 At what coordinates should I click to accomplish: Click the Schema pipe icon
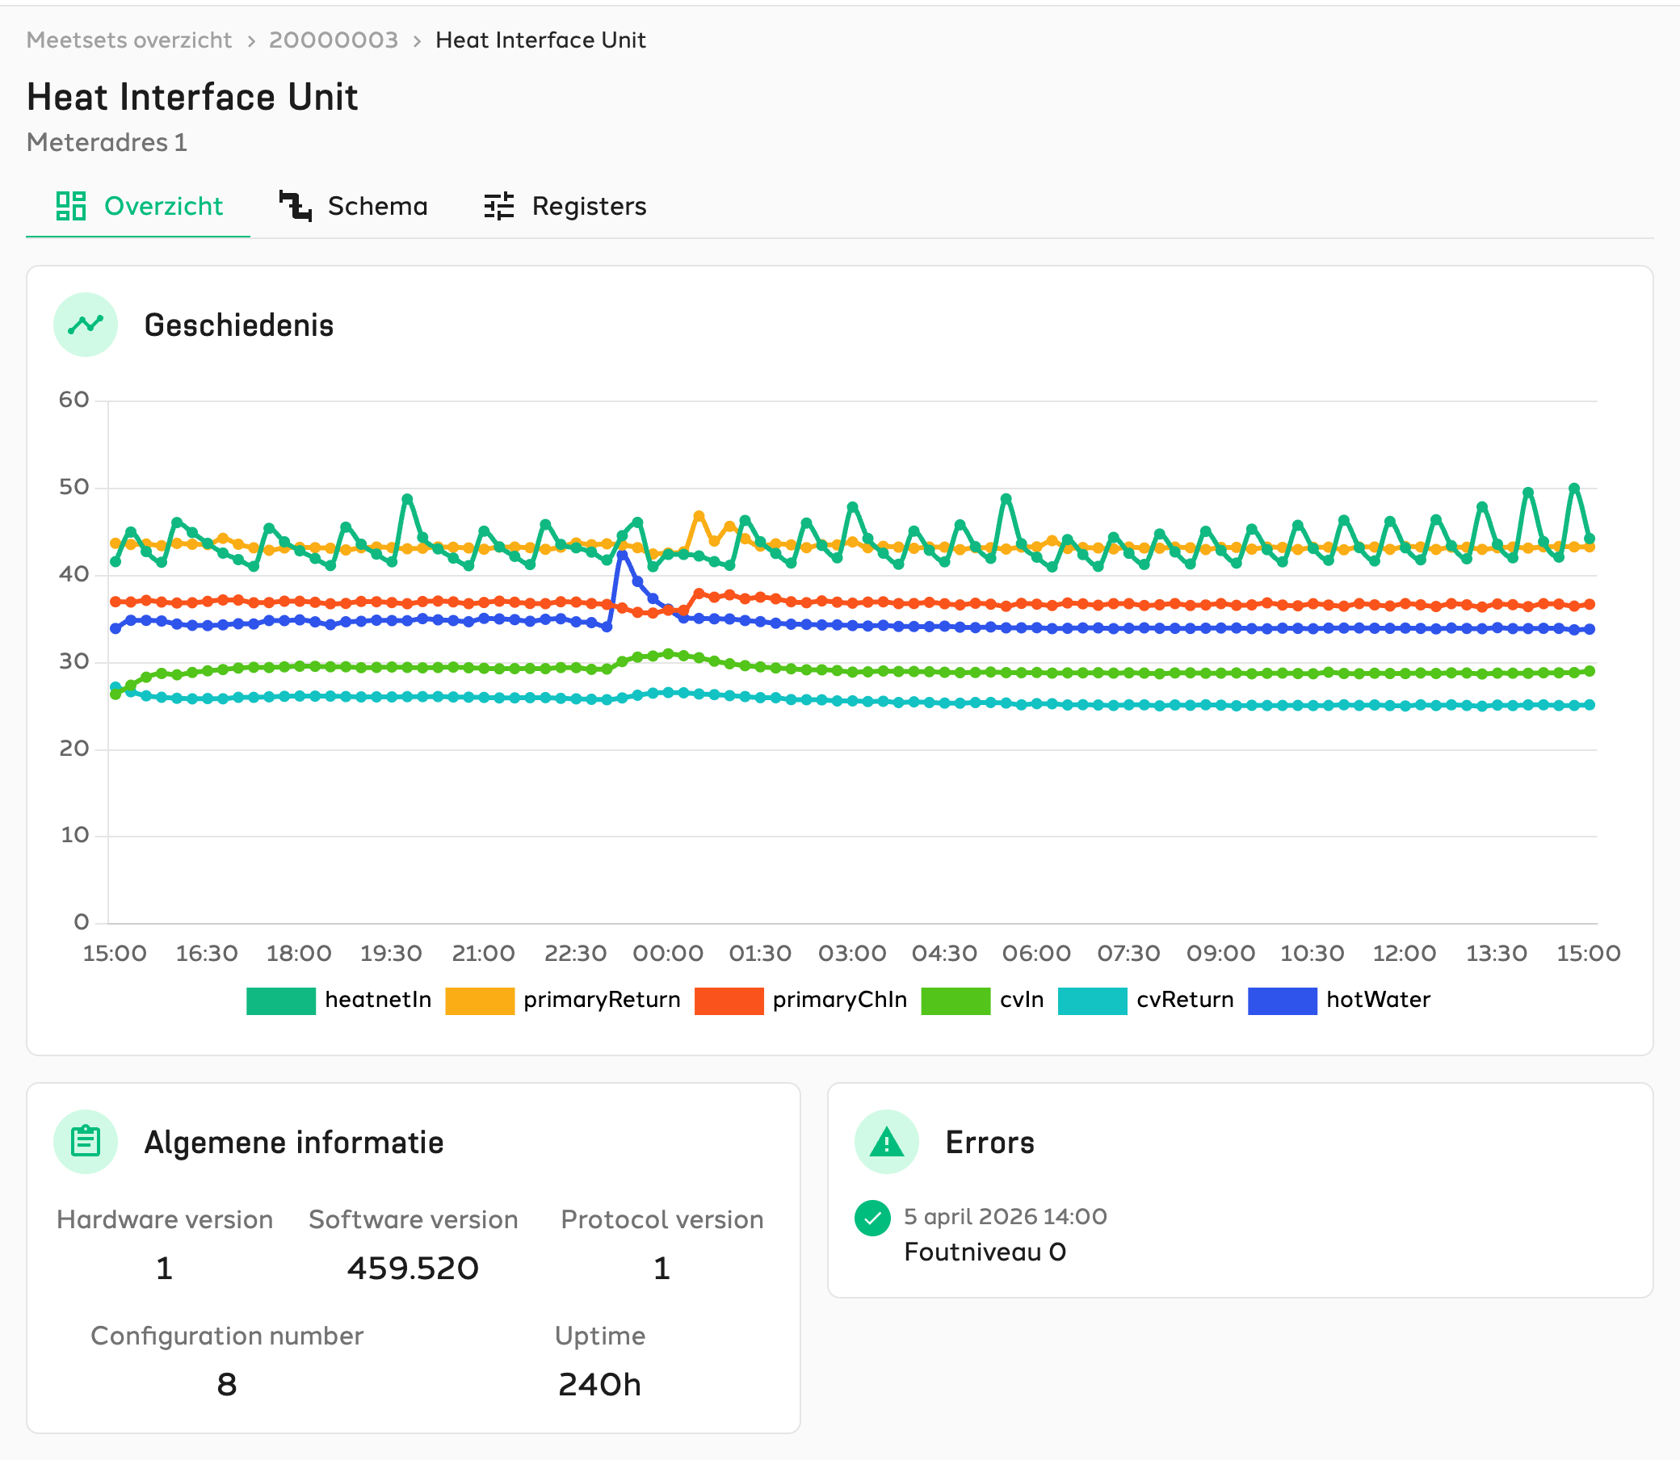click(295, 206)
